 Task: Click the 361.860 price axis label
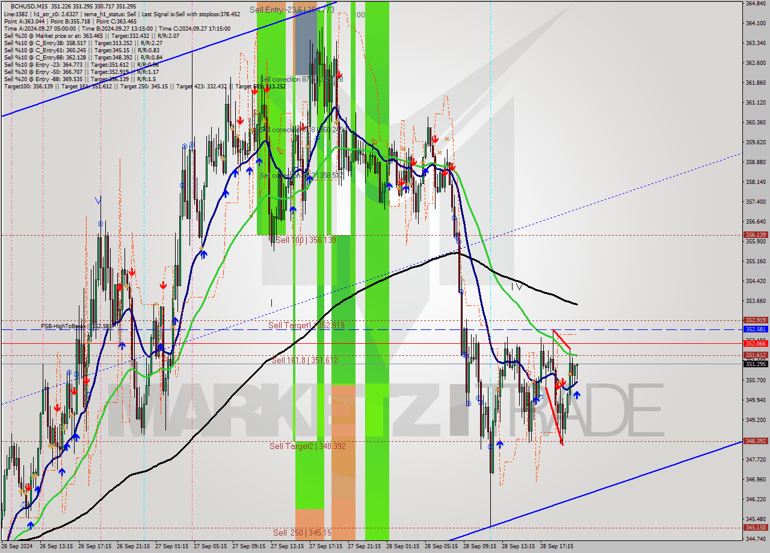click(756, 82)
